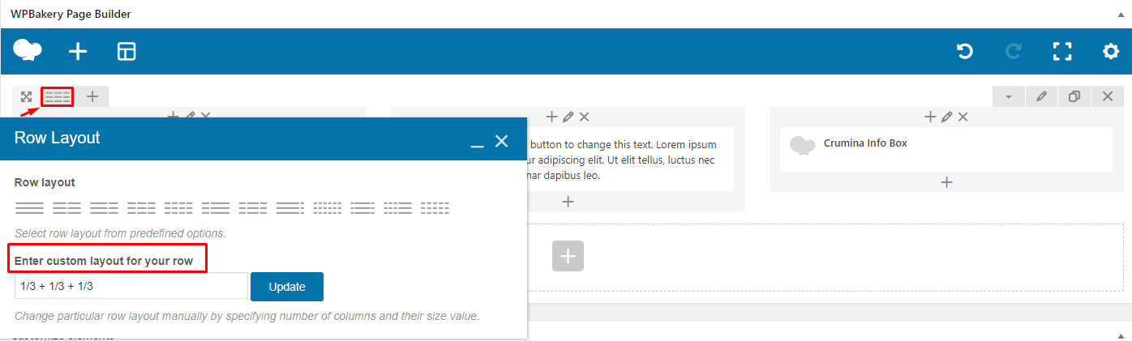Screen dimensions: 1132x341
Task: Append element below Crumina Info Box
Action: [x=946, y=182]
